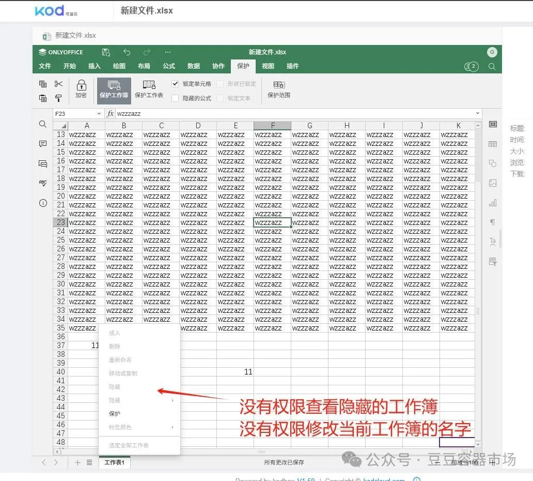The width and height of the screenshot is (533, 481).
Task: Click the vertical scrollbar down arrow
Action: point(478,444)
